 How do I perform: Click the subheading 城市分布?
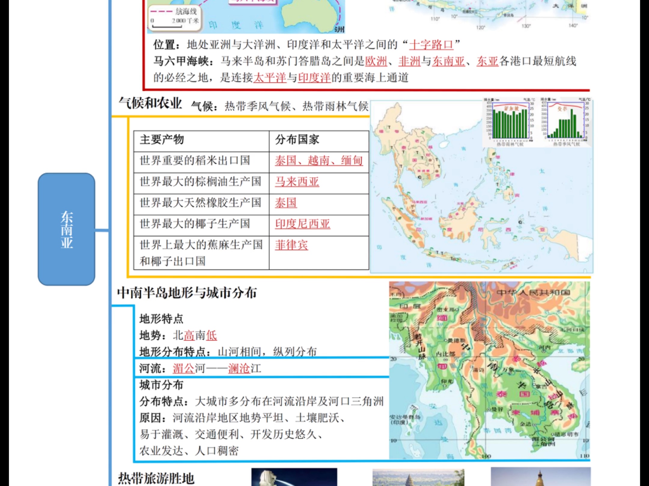coord(161,385)
